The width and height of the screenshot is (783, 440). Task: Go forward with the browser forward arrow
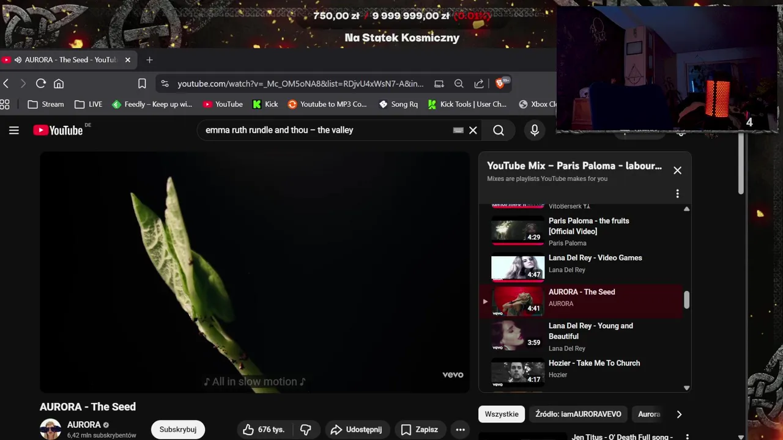point(23,84)
